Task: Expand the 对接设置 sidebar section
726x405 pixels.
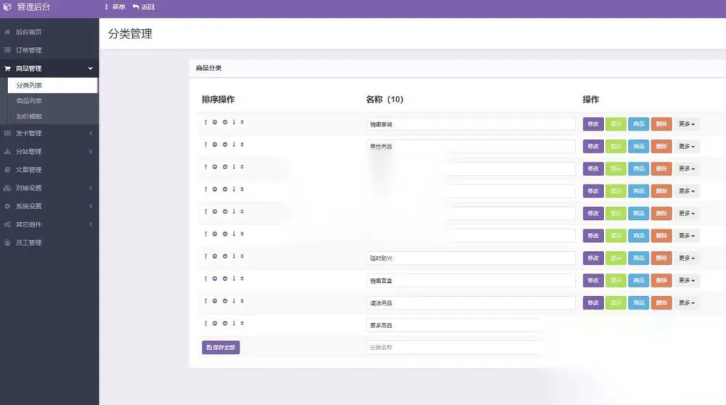Action: (49, 188)
